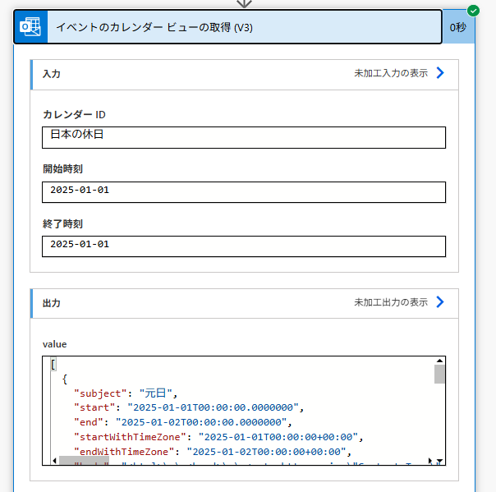The width and height of the screenshot is (496, 492).
Task: Click the value label above output box
Action: point(54,344)
